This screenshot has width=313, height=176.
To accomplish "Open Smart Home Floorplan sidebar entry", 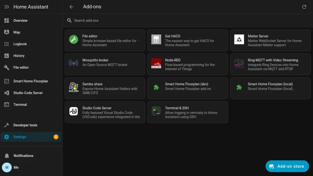I will point(31,81).
